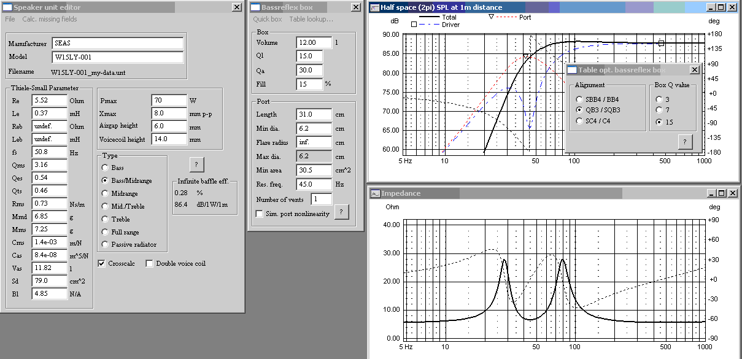Click the Qts value field
This screenshot has width=742, height=359.
tap(49, 190)
